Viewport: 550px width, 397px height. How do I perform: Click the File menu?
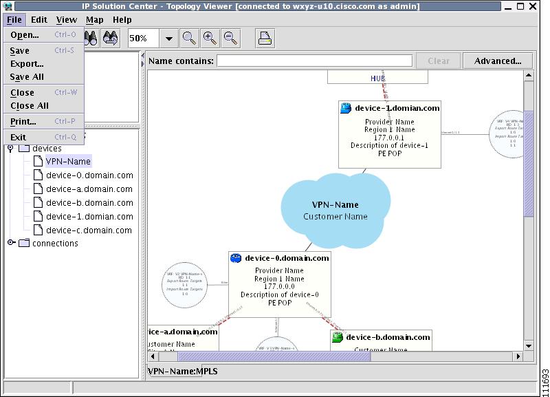tap(14, 20)
